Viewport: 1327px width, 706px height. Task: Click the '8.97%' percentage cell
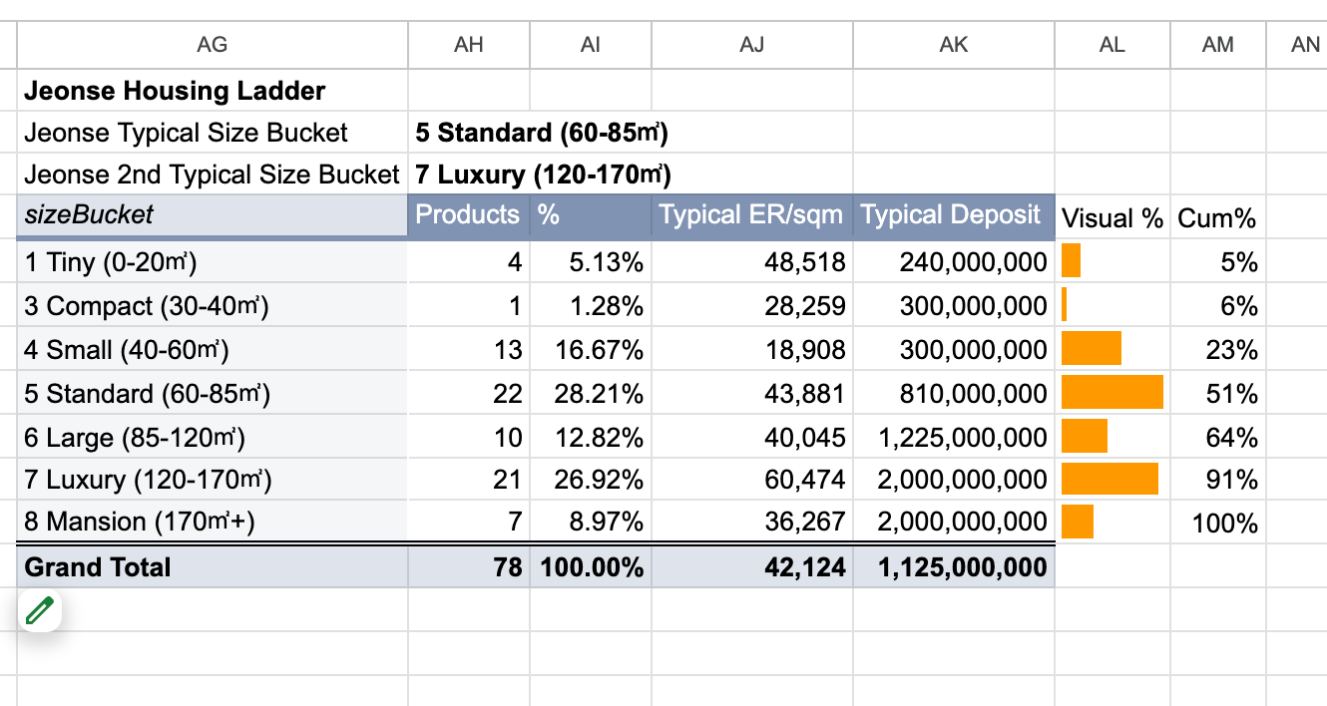click(591, 522)
